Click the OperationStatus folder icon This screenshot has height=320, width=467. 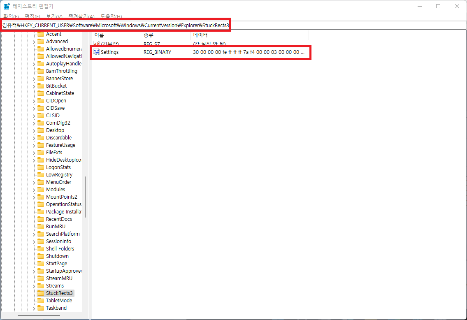40,204
